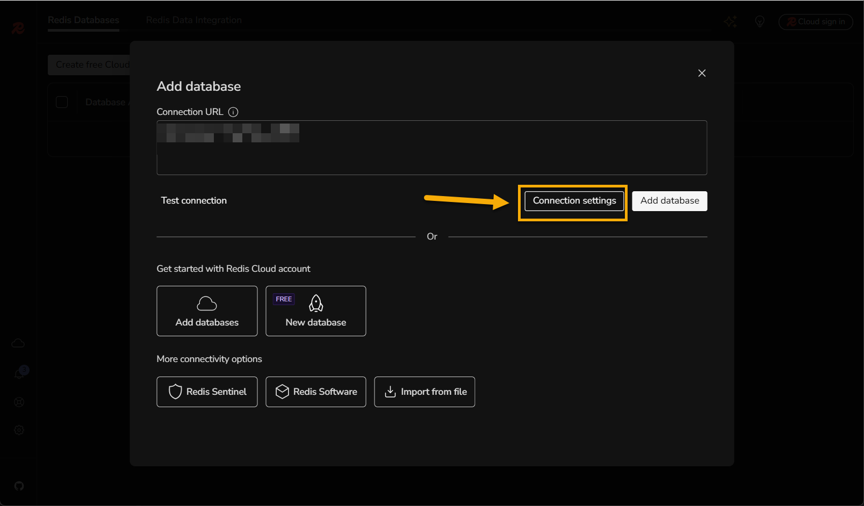864x506 pixels.
Task: Open the GitHub icon in the sidebar
Action: (x=19, y=486)
